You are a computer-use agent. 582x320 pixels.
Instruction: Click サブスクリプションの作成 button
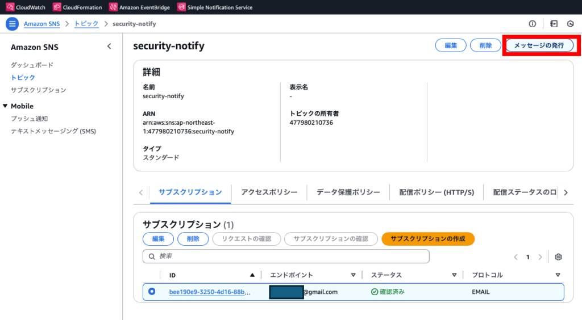click(x=428, y=239)
